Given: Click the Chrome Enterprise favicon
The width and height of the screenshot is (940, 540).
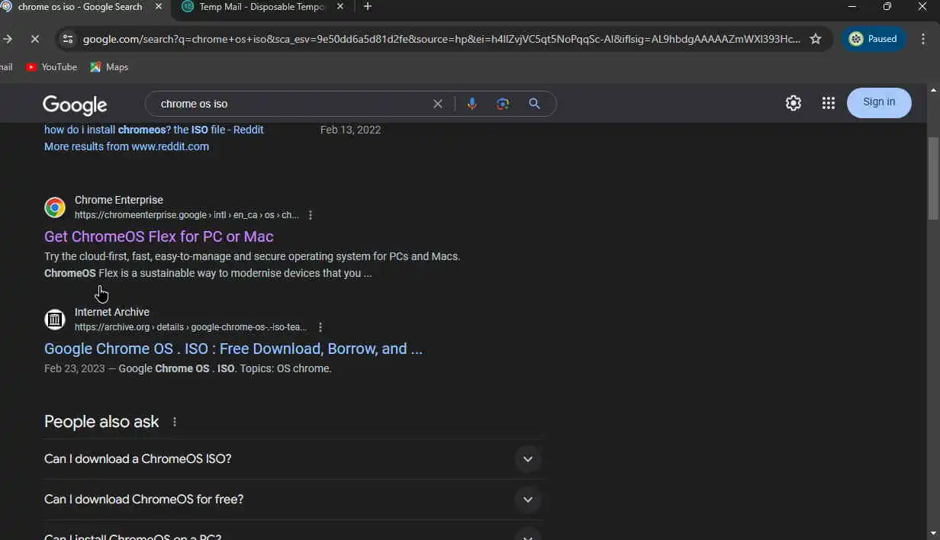Looking at the screenshot, I should click(x=55, y=207).
